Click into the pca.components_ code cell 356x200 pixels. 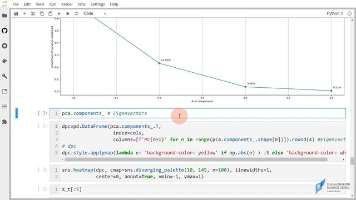[x=197, y=113]
